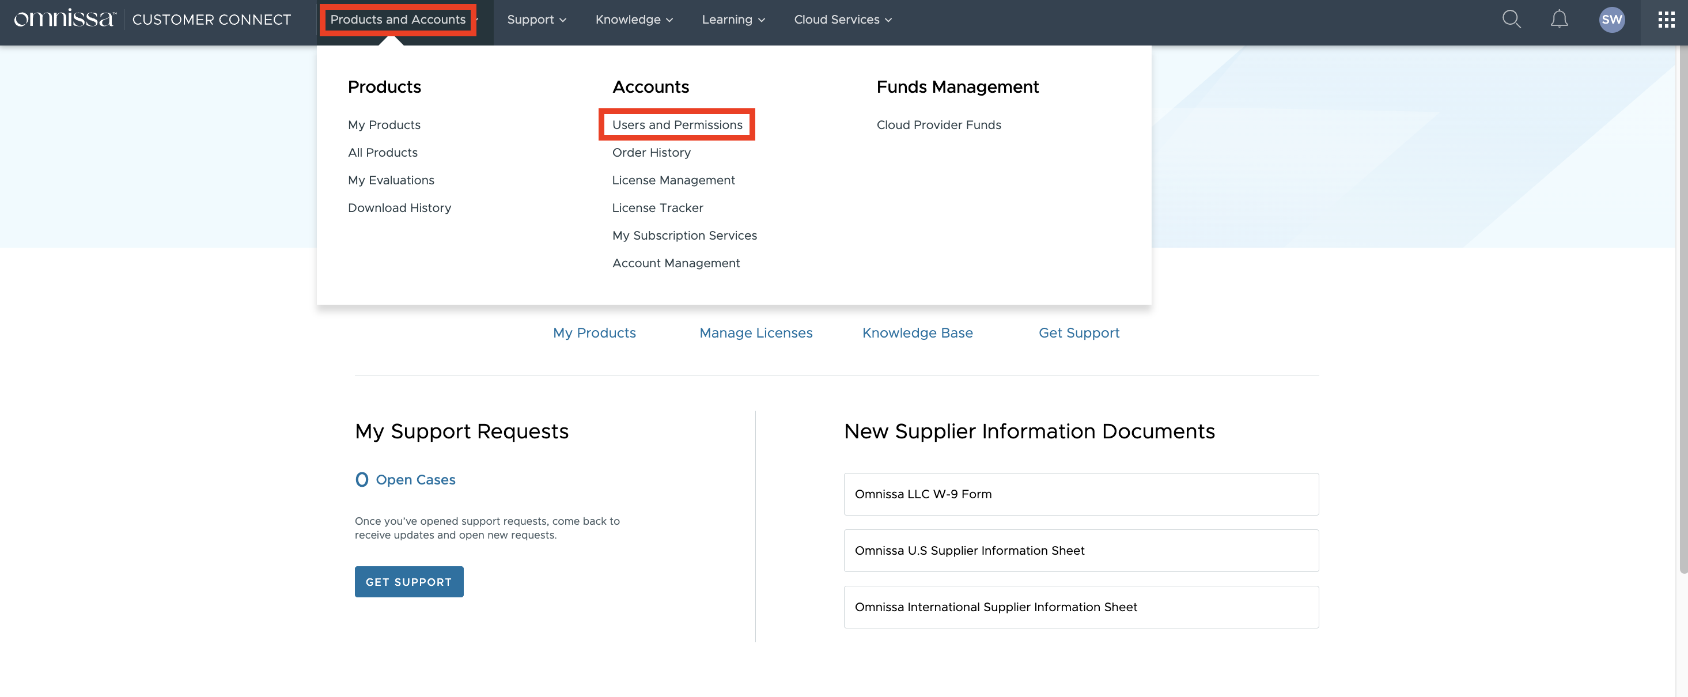Collapse the Products and Accounts menu

(398, 20)
